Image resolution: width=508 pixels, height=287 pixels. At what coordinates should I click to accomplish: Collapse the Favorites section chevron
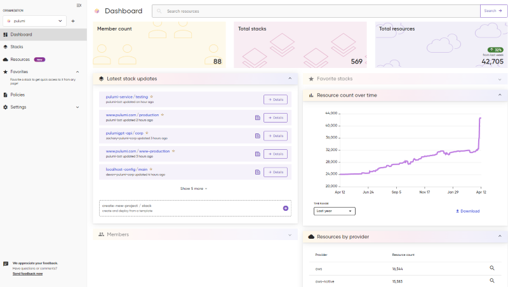(77, 72)
